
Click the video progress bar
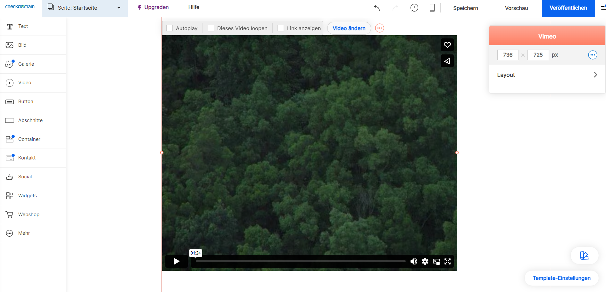pos(301,261)
